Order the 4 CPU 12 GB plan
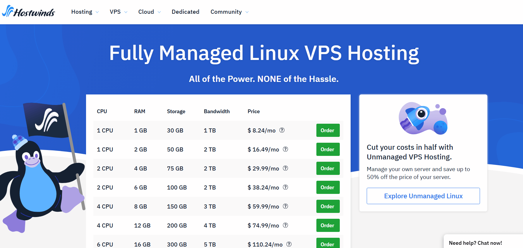Viewport: 523px width, 248px height. (328, 225)
